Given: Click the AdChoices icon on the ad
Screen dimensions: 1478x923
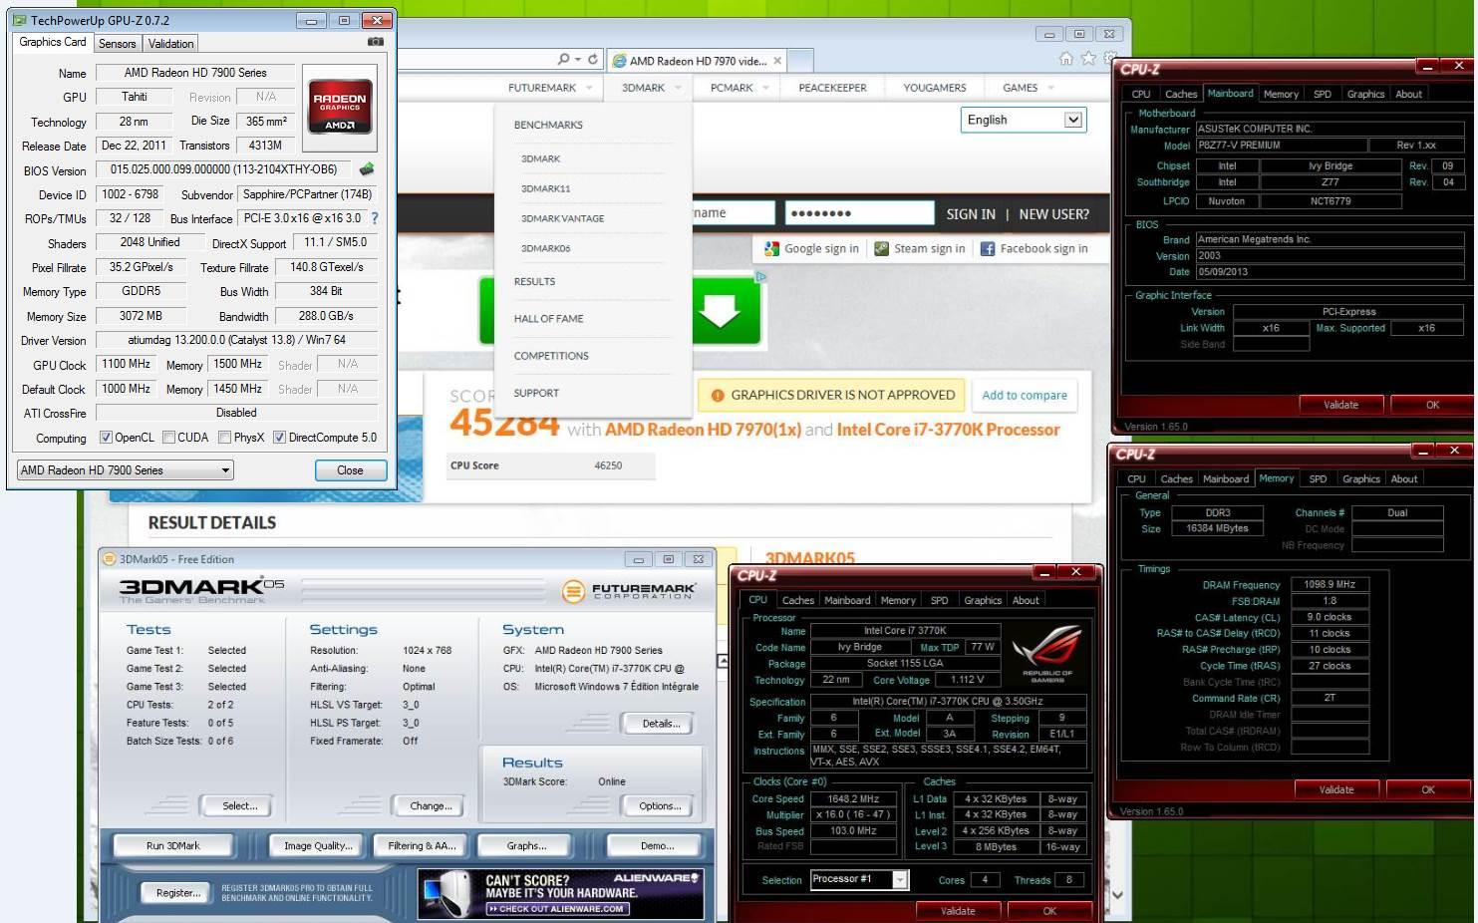Looking at the screenshot, I should 760,277.
